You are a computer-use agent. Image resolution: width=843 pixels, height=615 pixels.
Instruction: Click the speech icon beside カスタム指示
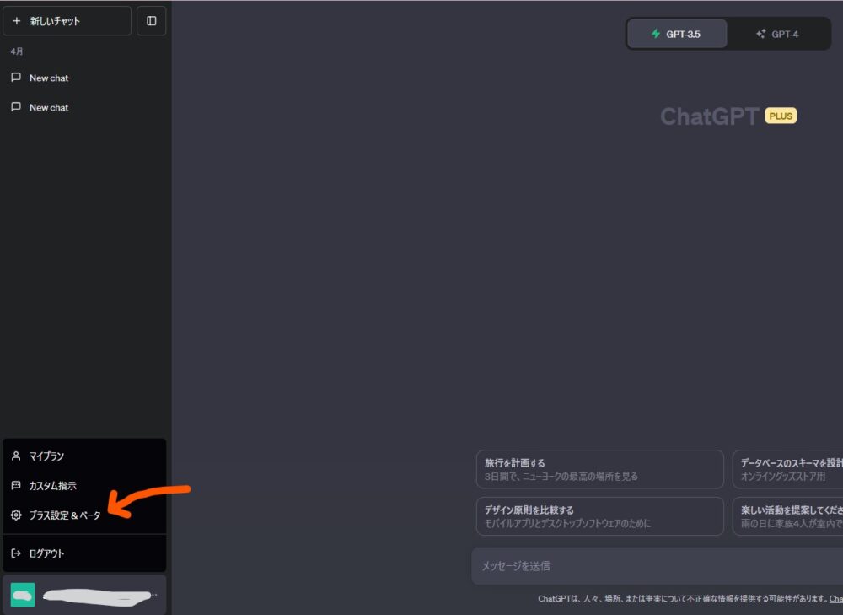[x=16, y=486]
